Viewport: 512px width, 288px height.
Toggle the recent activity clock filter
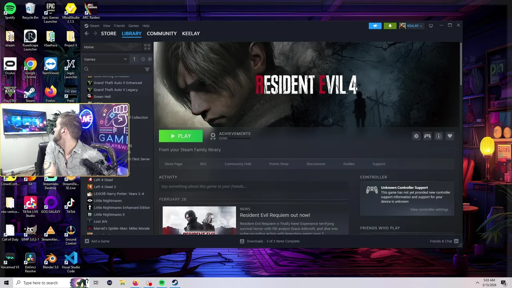(x=143, y=59)
